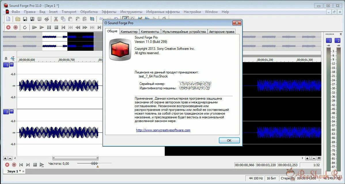Save the file with the floppy icon
This screenshot has height=184, width=345.
tap(25, 19)
